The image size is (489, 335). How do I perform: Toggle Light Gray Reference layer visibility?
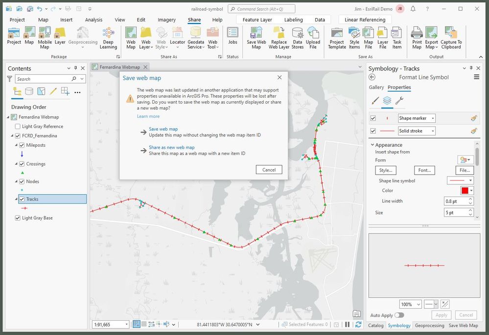18,126
